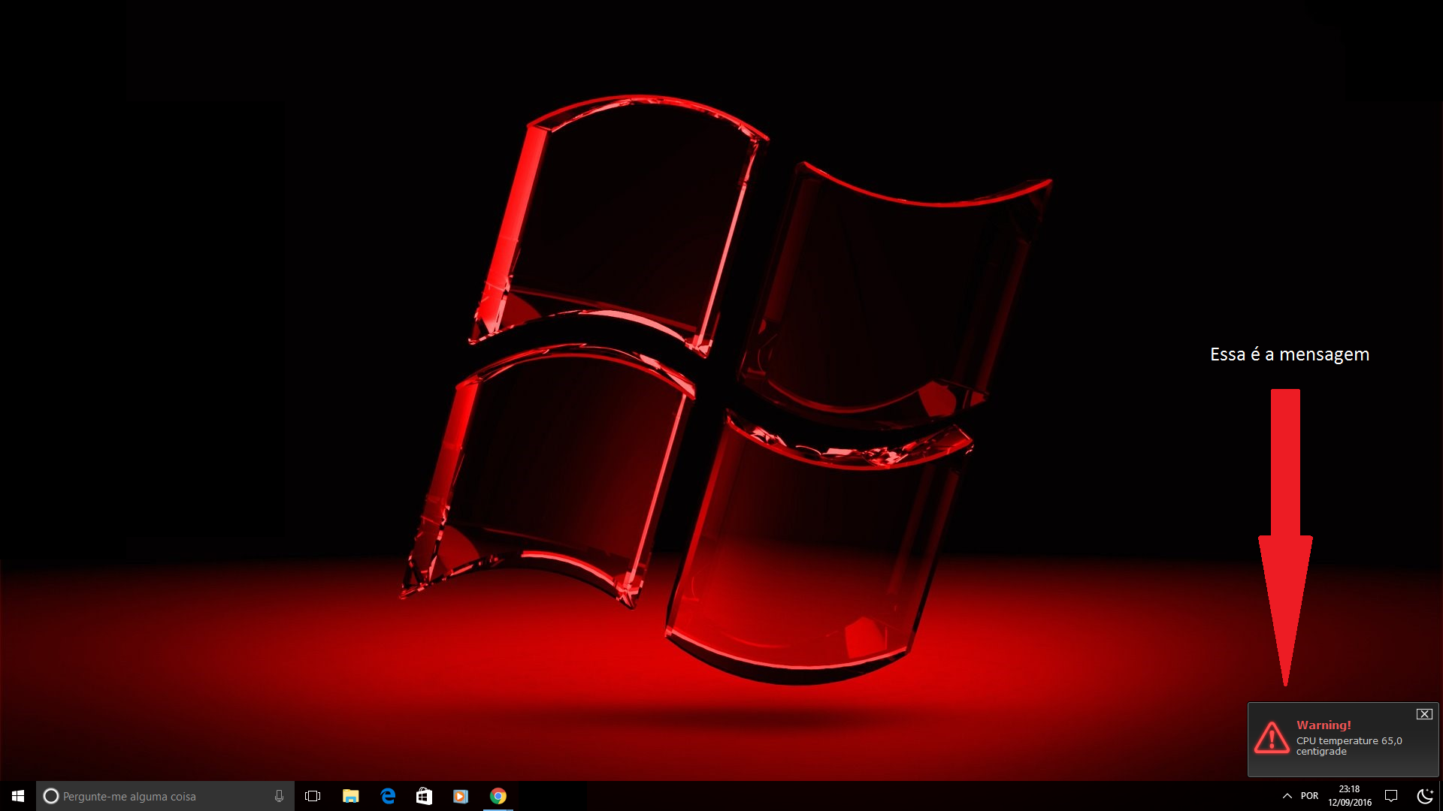1443x811 pixels.
Task: Expand hidden system tray icons
Action: tap(1287, 796)
